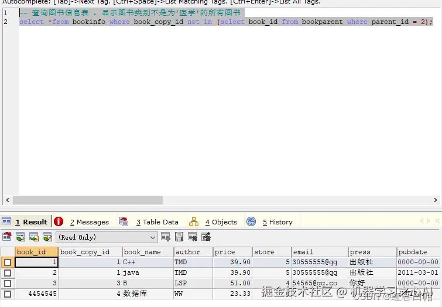Viewport: 442px width, 307px height.
Task: Click the horizontal scrollbar thumb in editor
Action: [88, 200]
